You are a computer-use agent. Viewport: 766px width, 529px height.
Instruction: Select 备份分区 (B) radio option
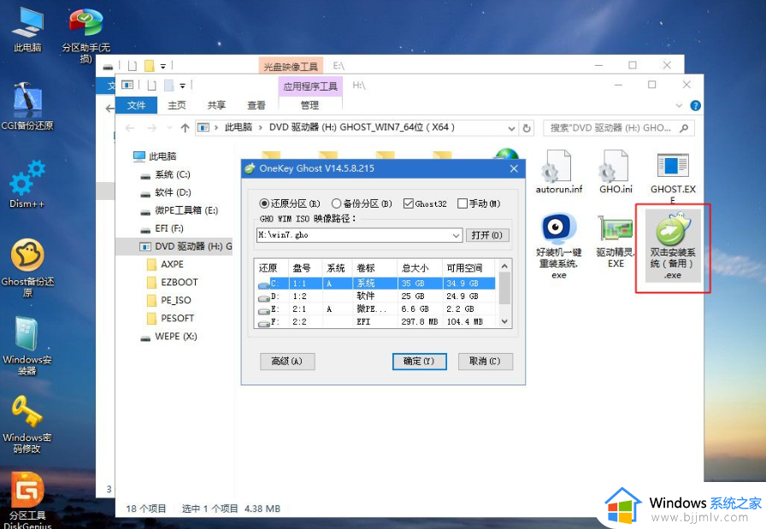[362, 203]
